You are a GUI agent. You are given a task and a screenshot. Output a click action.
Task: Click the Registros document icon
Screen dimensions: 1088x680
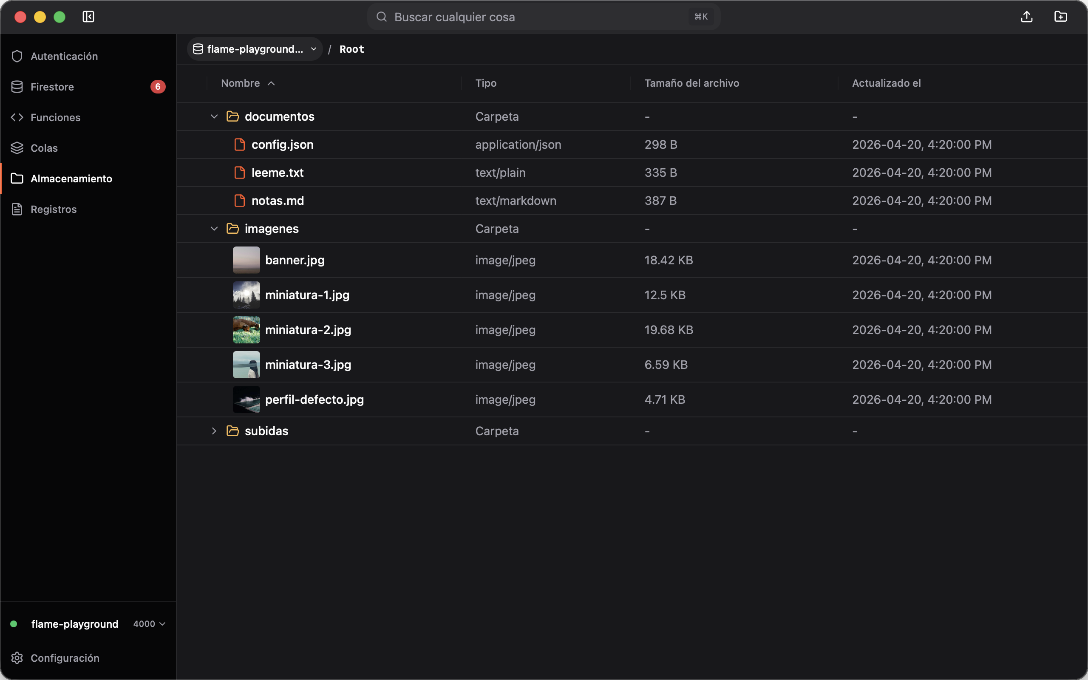click(17, 209)
